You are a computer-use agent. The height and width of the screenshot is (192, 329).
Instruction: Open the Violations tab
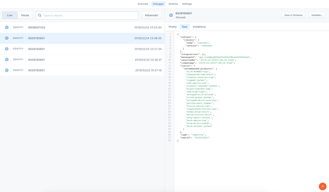199,27
